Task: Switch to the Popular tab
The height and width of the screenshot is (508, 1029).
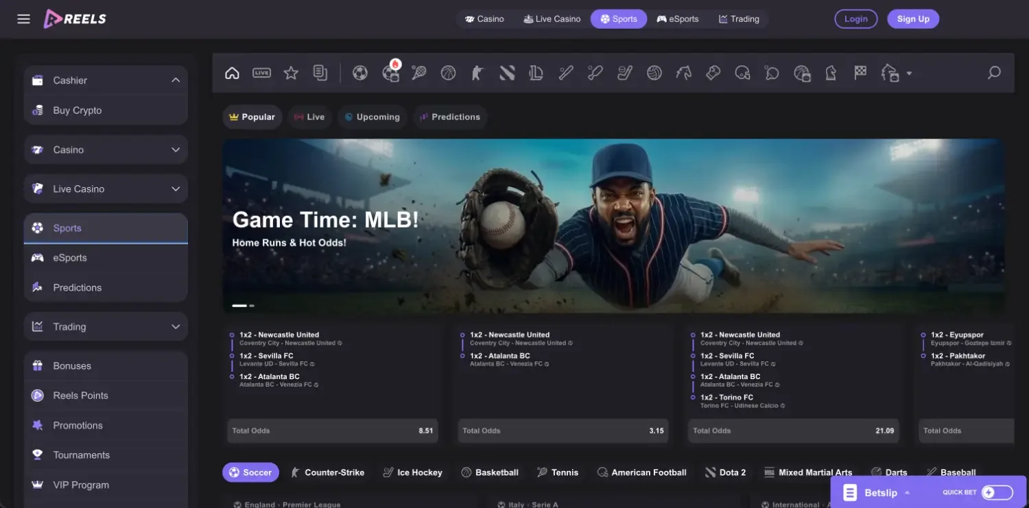Action: (x=252, y=117)
